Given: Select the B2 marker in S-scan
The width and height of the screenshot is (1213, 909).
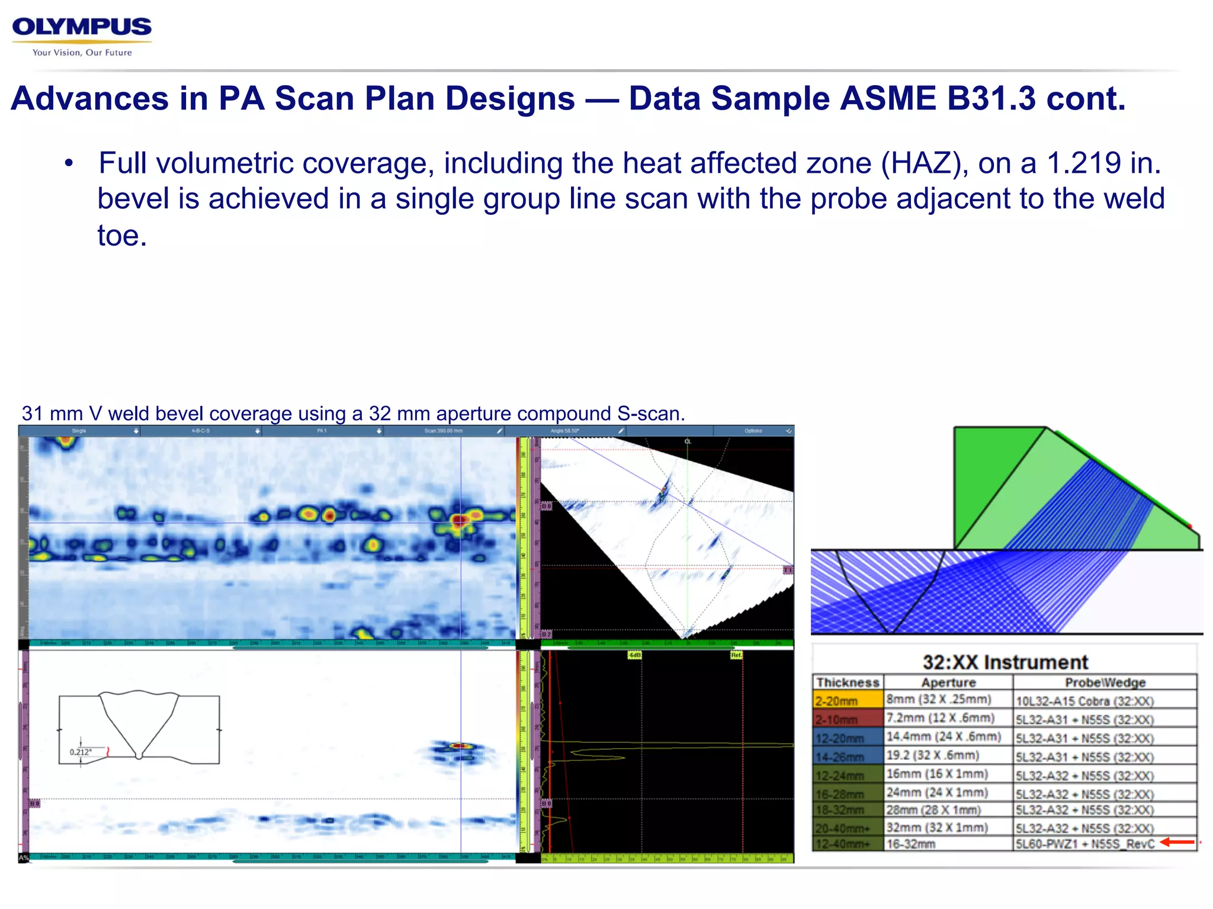Looking at the screenshot, I should pos(546,634).
